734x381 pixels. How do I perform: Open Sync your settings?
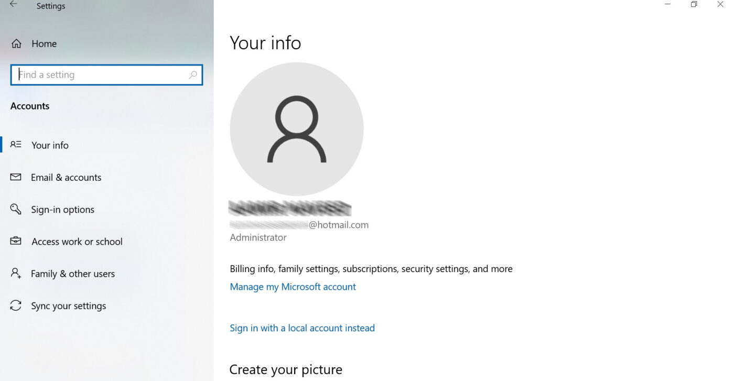[x=68, y=306]
